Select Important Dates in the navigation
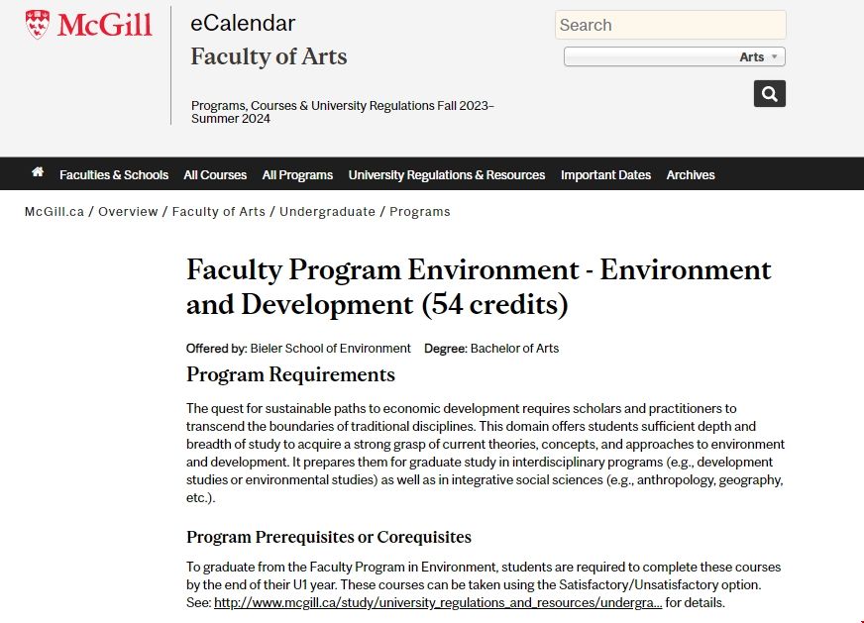The image size is (864, 623). pos(605,174)
